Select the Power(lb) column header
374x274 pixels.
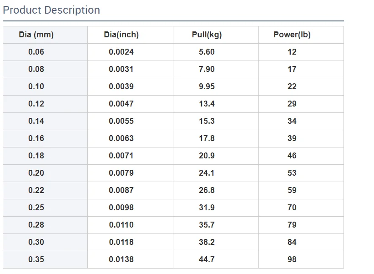click(292, 35)
